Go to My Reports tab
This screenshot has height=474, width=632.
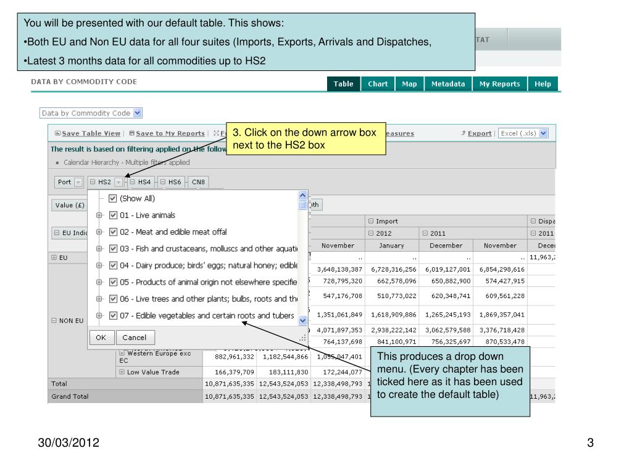click(x=499, y=84)
